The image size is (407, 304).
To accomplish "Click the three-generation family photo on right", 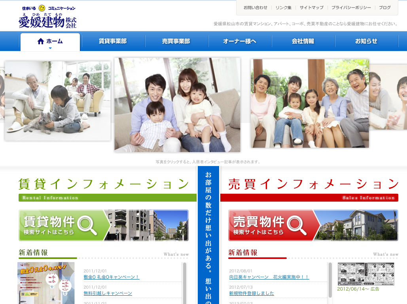I will [309, 104].
